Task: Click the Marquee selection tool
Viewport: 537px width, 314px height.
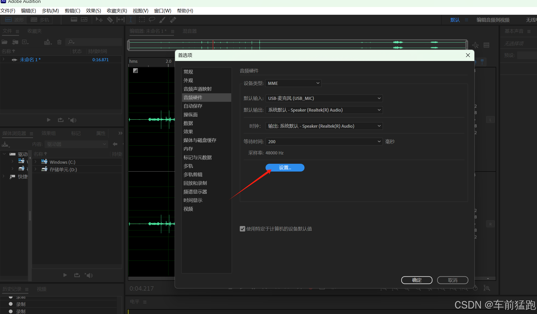Action: point(142,20)
